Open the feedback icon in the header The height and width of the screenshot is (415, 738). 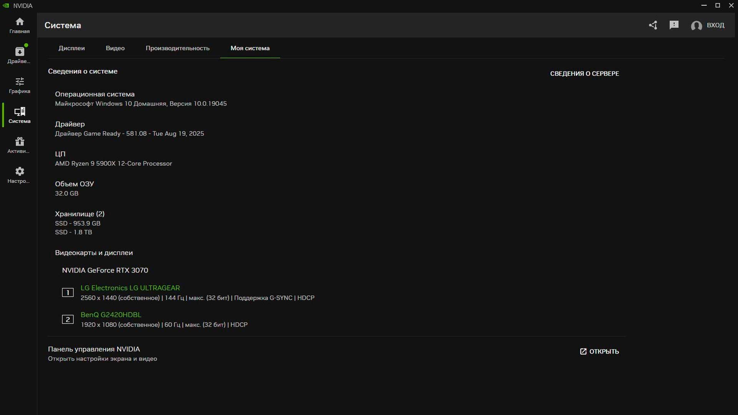[674, 25]
